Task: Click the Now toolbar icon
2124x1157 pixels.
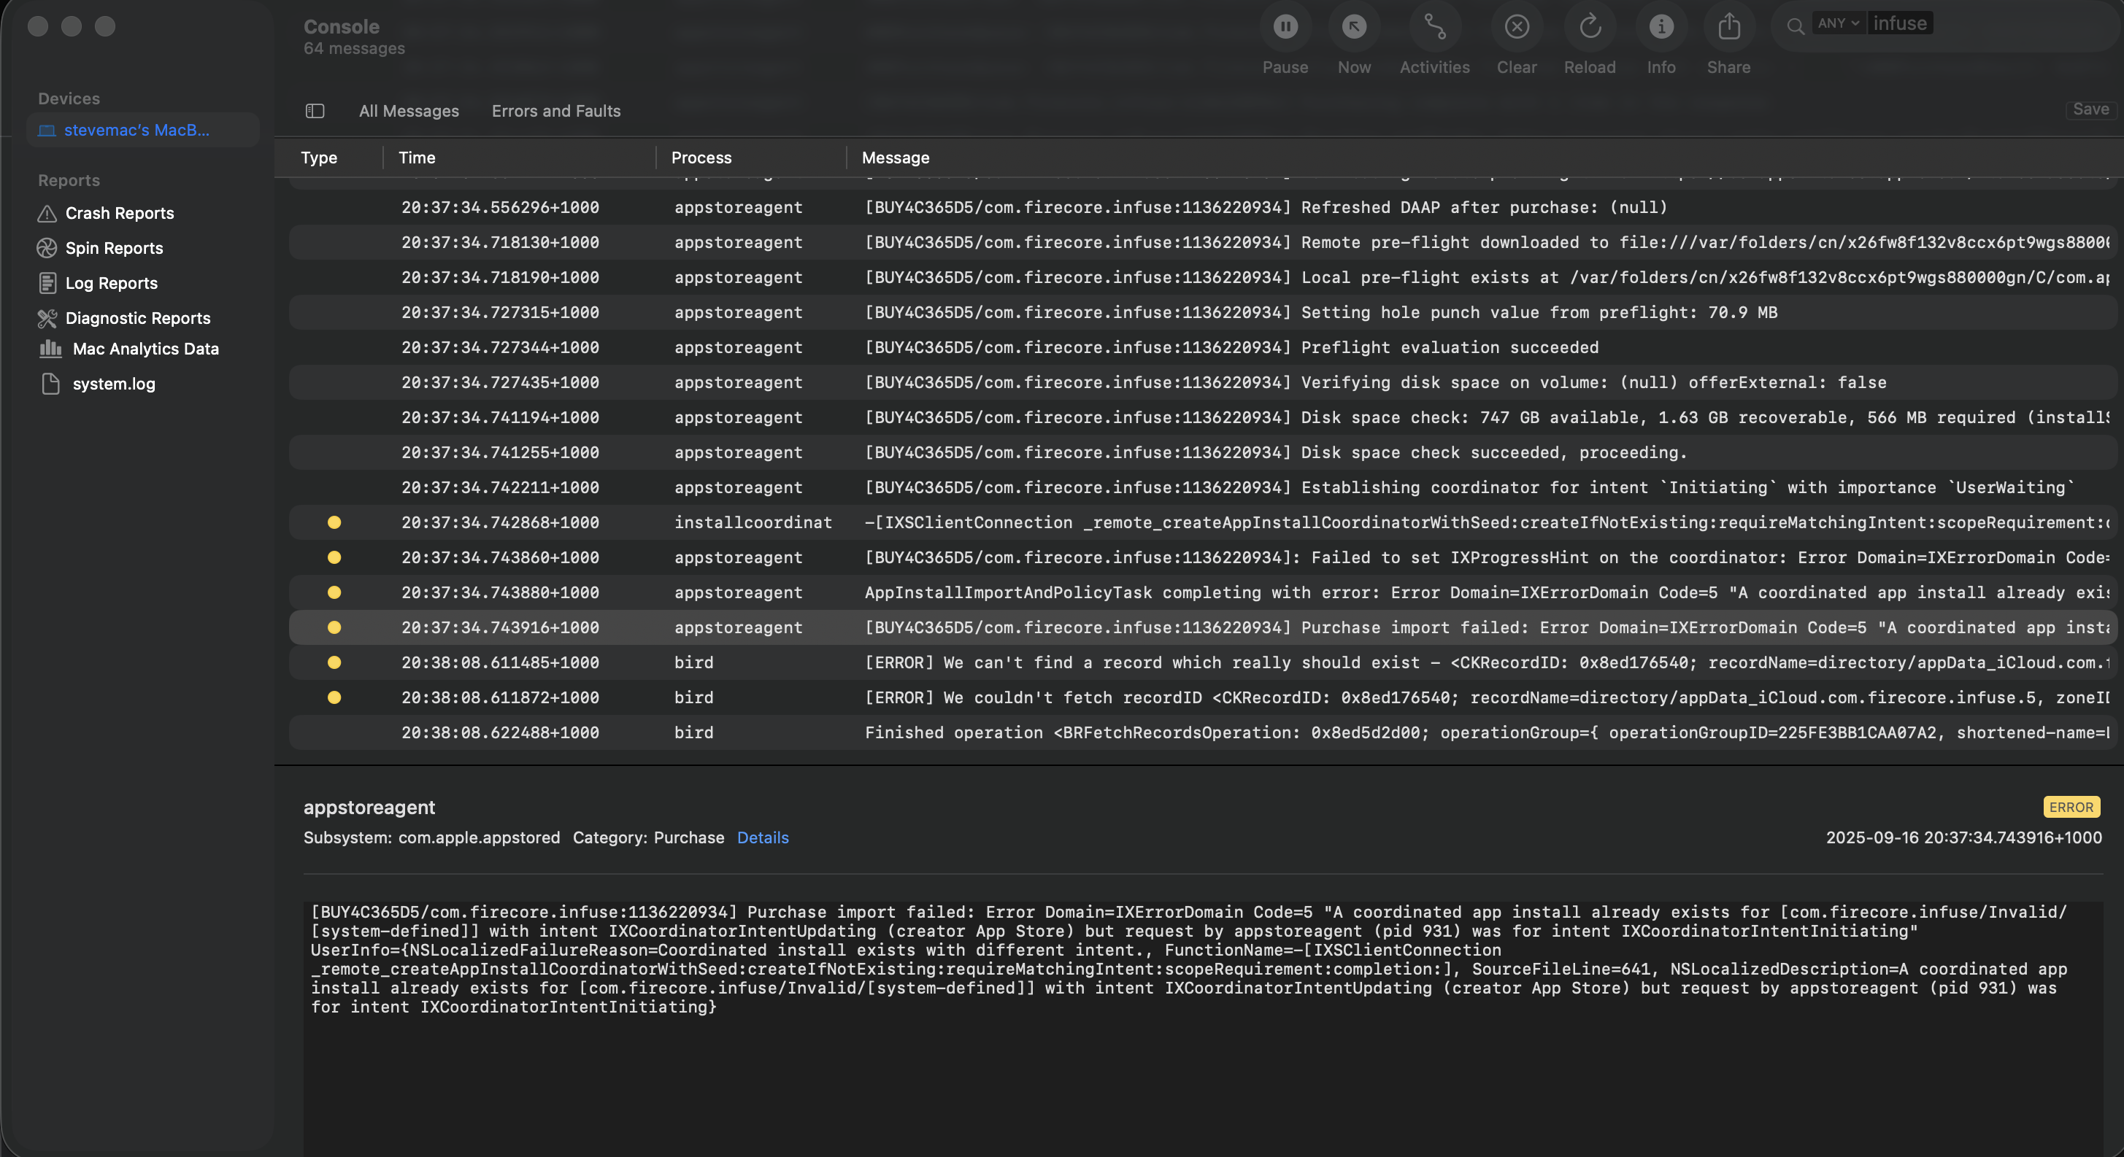Action: tap(1353, 28)
